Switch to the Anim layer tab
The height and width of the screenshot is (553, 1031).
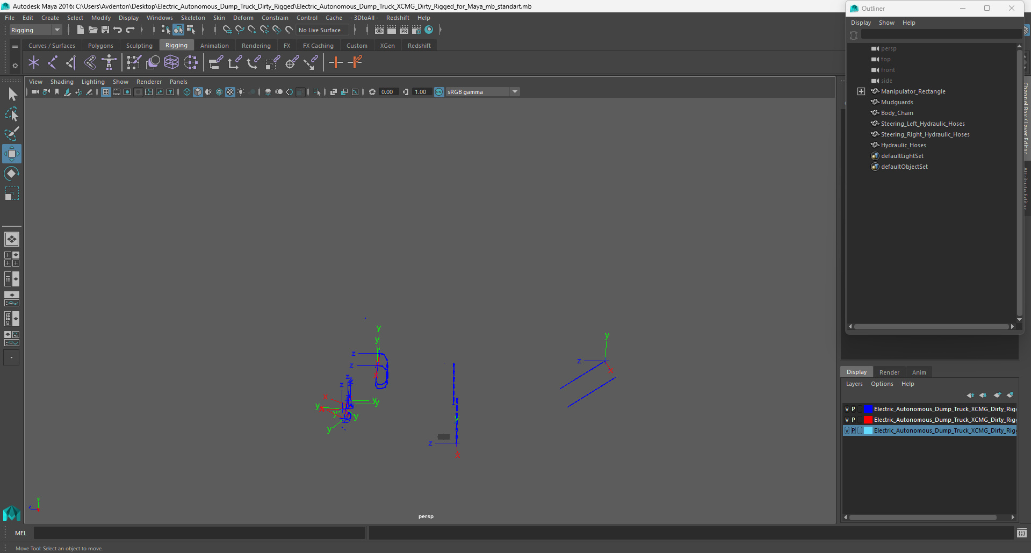click(x=919, y=372)
